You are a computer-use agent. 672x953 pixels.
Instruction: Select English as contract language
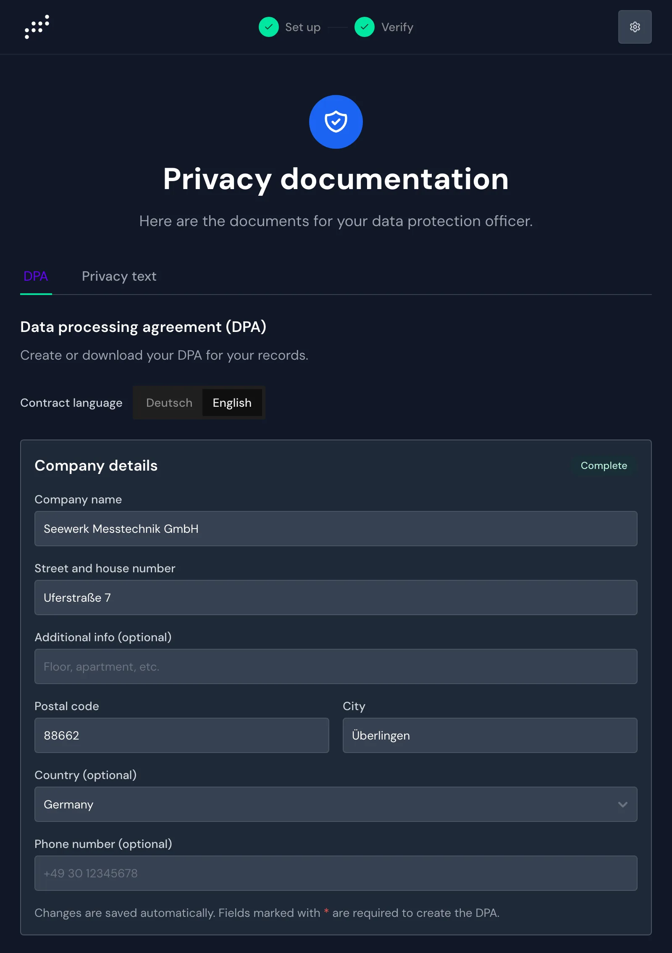pos(232,403)
